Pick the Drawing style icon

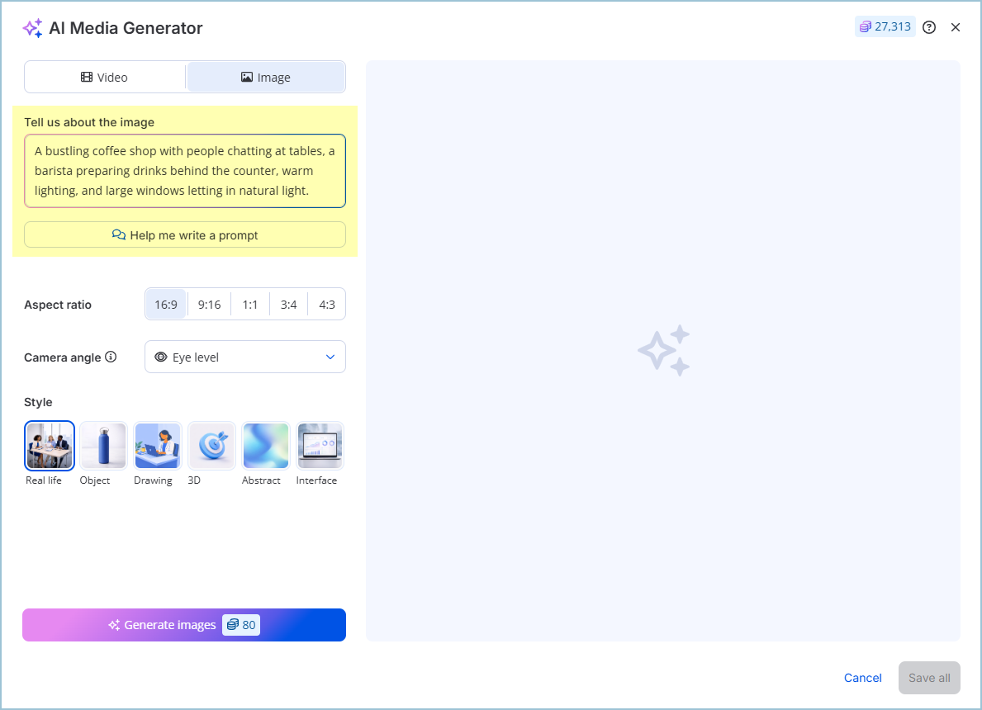(x=158, y=446)
